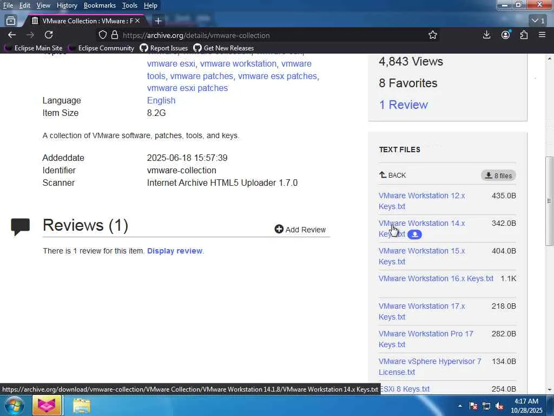Open Eclipse Main Site bookmark
The height and width of the screenshot is (416, 554).
coord(34,48)
